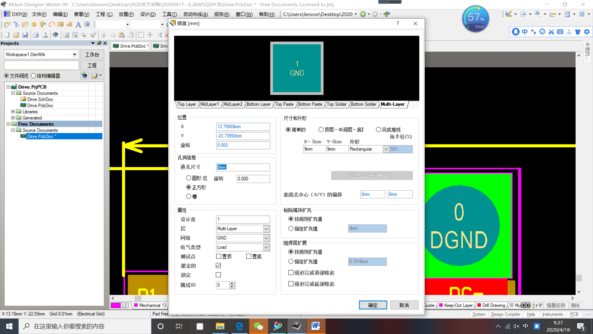Select specified solder mask expansion radio
The image size is (593, 334).
(x=291, y=261)
